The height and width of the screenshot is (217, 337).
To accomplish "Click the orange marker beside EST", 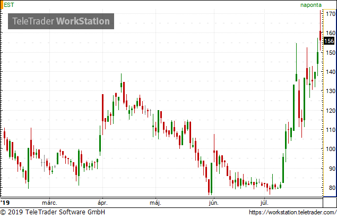I will pos(2,5).
